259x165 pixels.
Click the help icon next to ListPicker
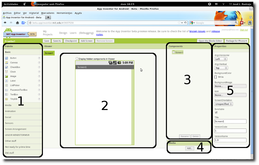[x=39, y=85]
